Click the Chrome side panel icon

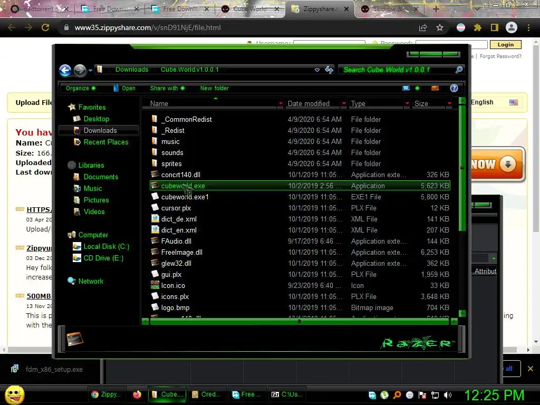[x=495, y=27]
